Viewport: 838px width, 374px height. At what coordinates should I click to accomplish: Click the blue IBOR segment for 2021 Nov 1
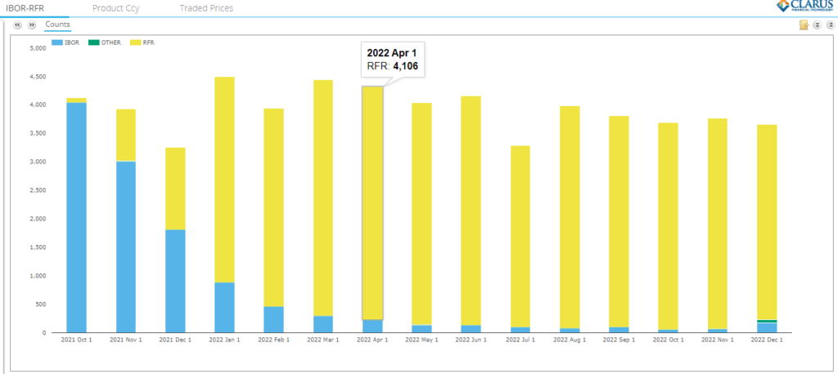125,247
